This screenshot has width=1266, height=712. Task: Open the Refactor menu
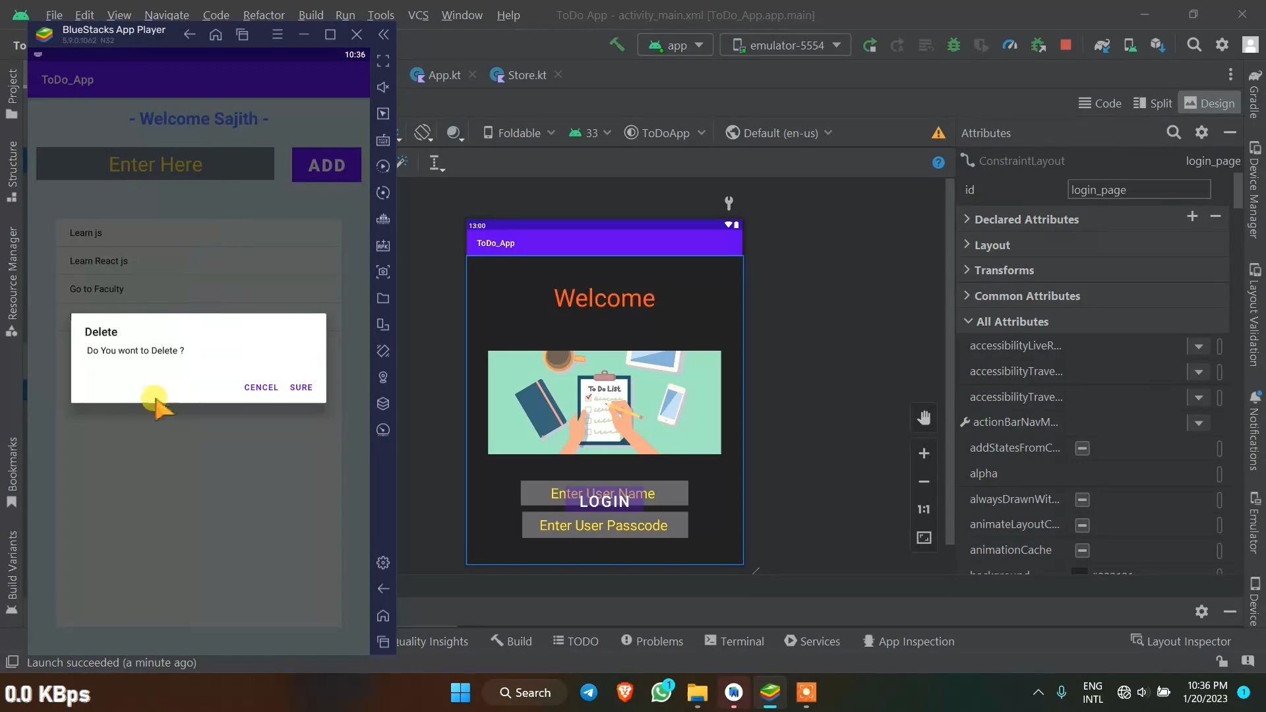264,15
